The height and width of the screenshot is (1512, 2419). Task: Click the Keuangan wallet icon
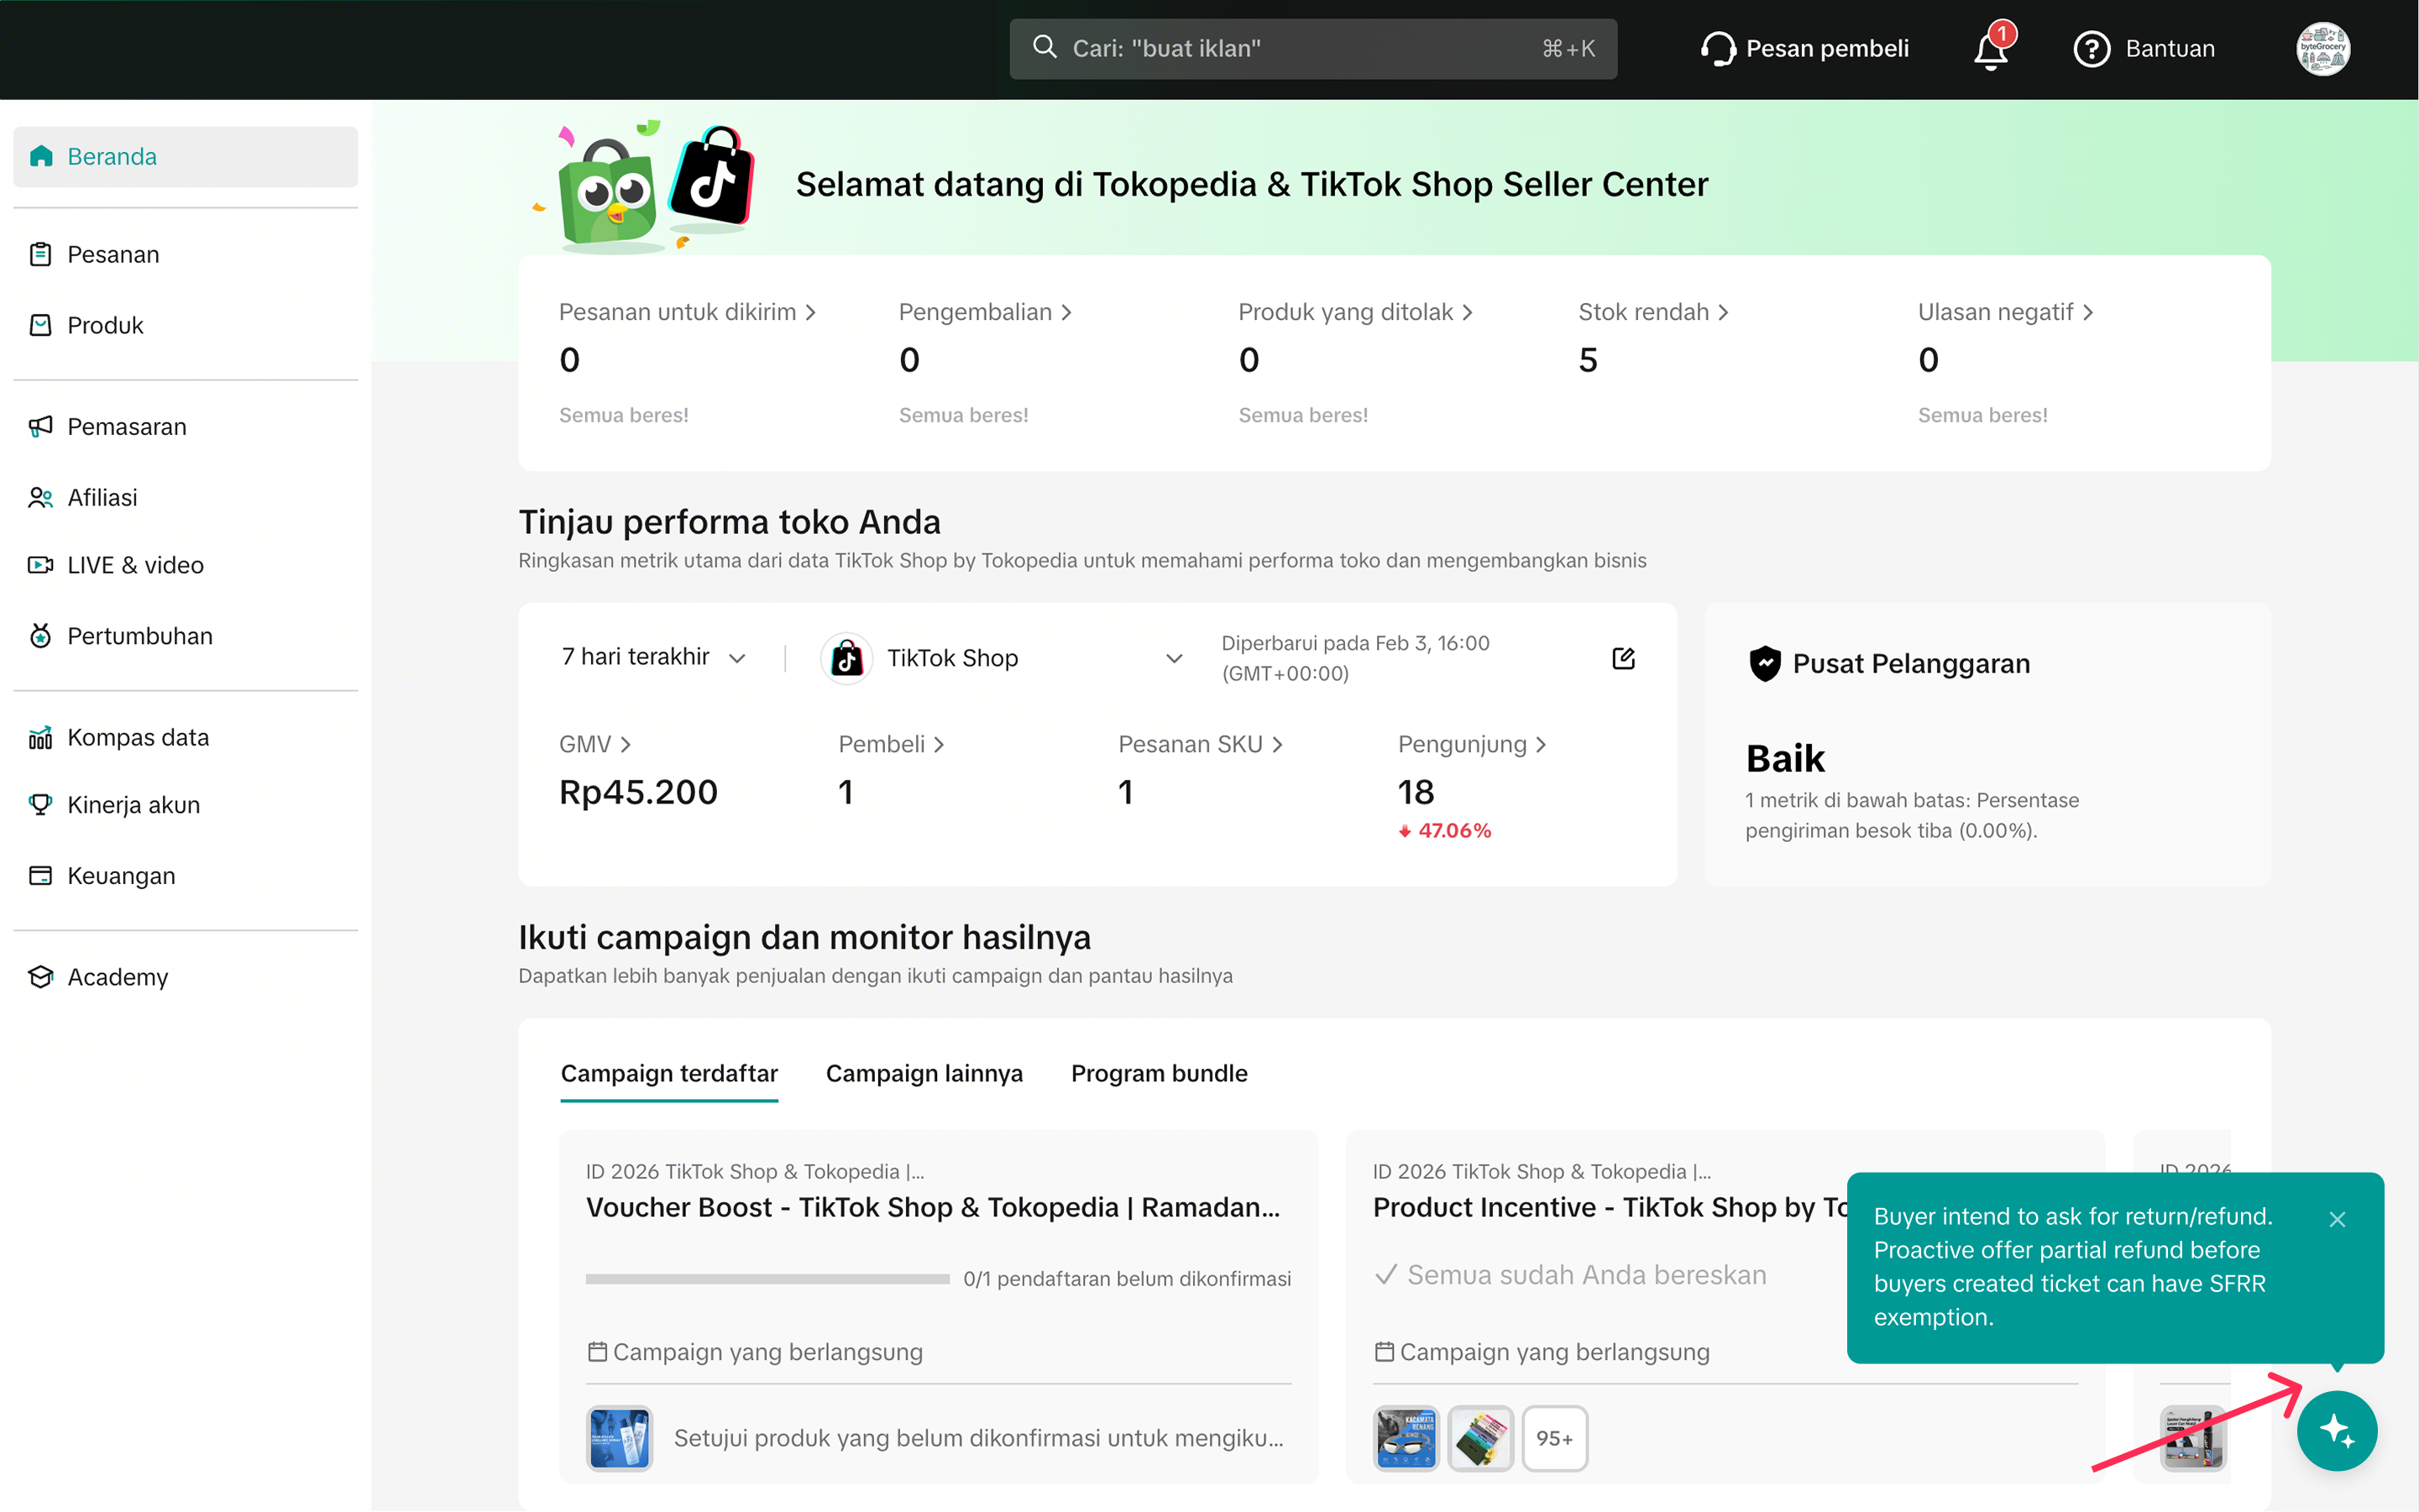(41, 876)
